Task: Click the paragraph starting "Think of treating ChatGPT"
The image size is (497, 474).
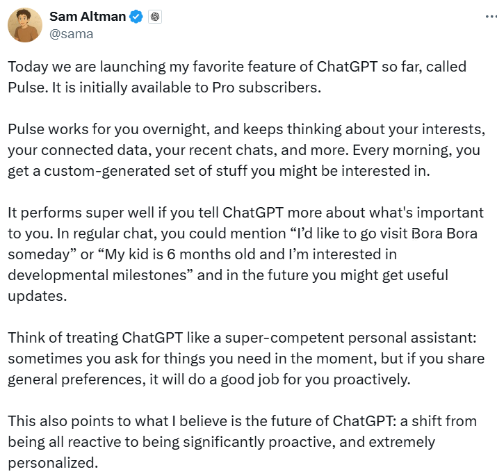Action: pos(243,357)
